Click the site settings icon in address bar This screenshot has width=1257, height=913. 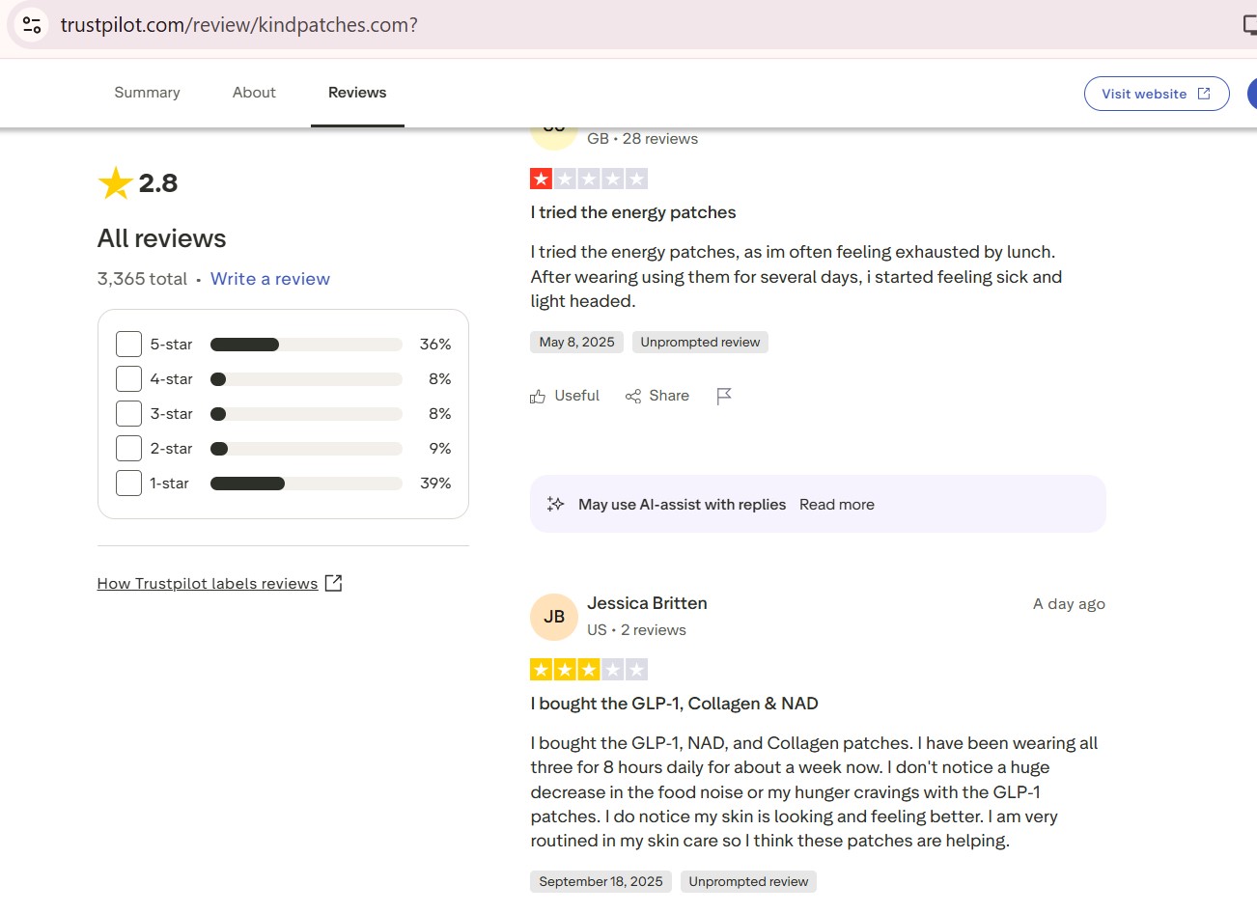coord(32,25)
